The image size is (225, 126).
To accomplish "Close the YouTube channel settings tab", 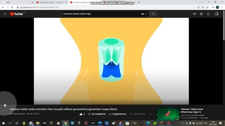I will (66, 2).
